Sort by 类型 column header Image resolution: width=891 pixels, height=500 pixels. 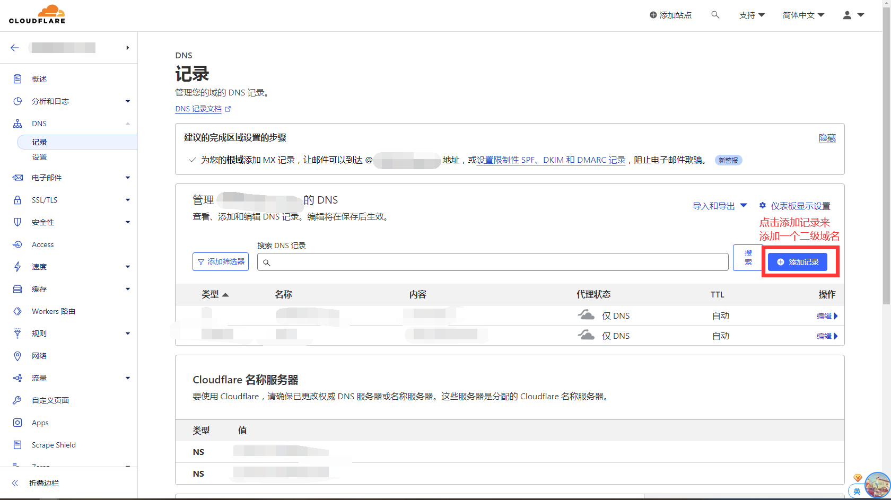click(215, 294)
